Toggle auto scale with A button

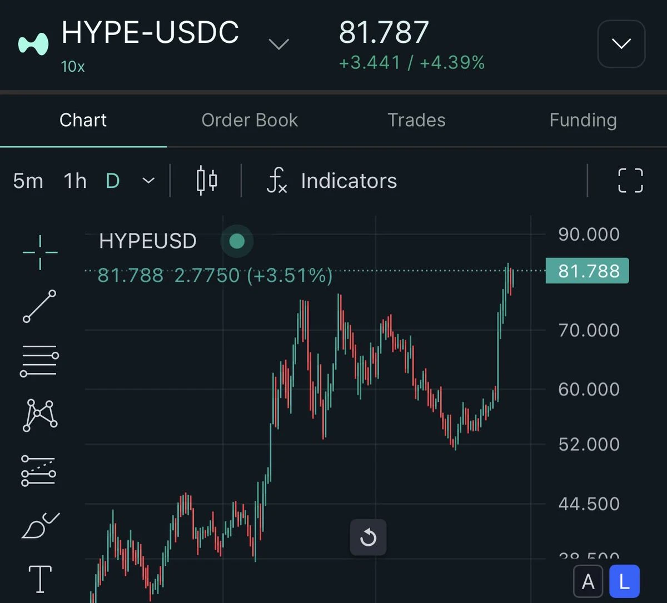588,582
